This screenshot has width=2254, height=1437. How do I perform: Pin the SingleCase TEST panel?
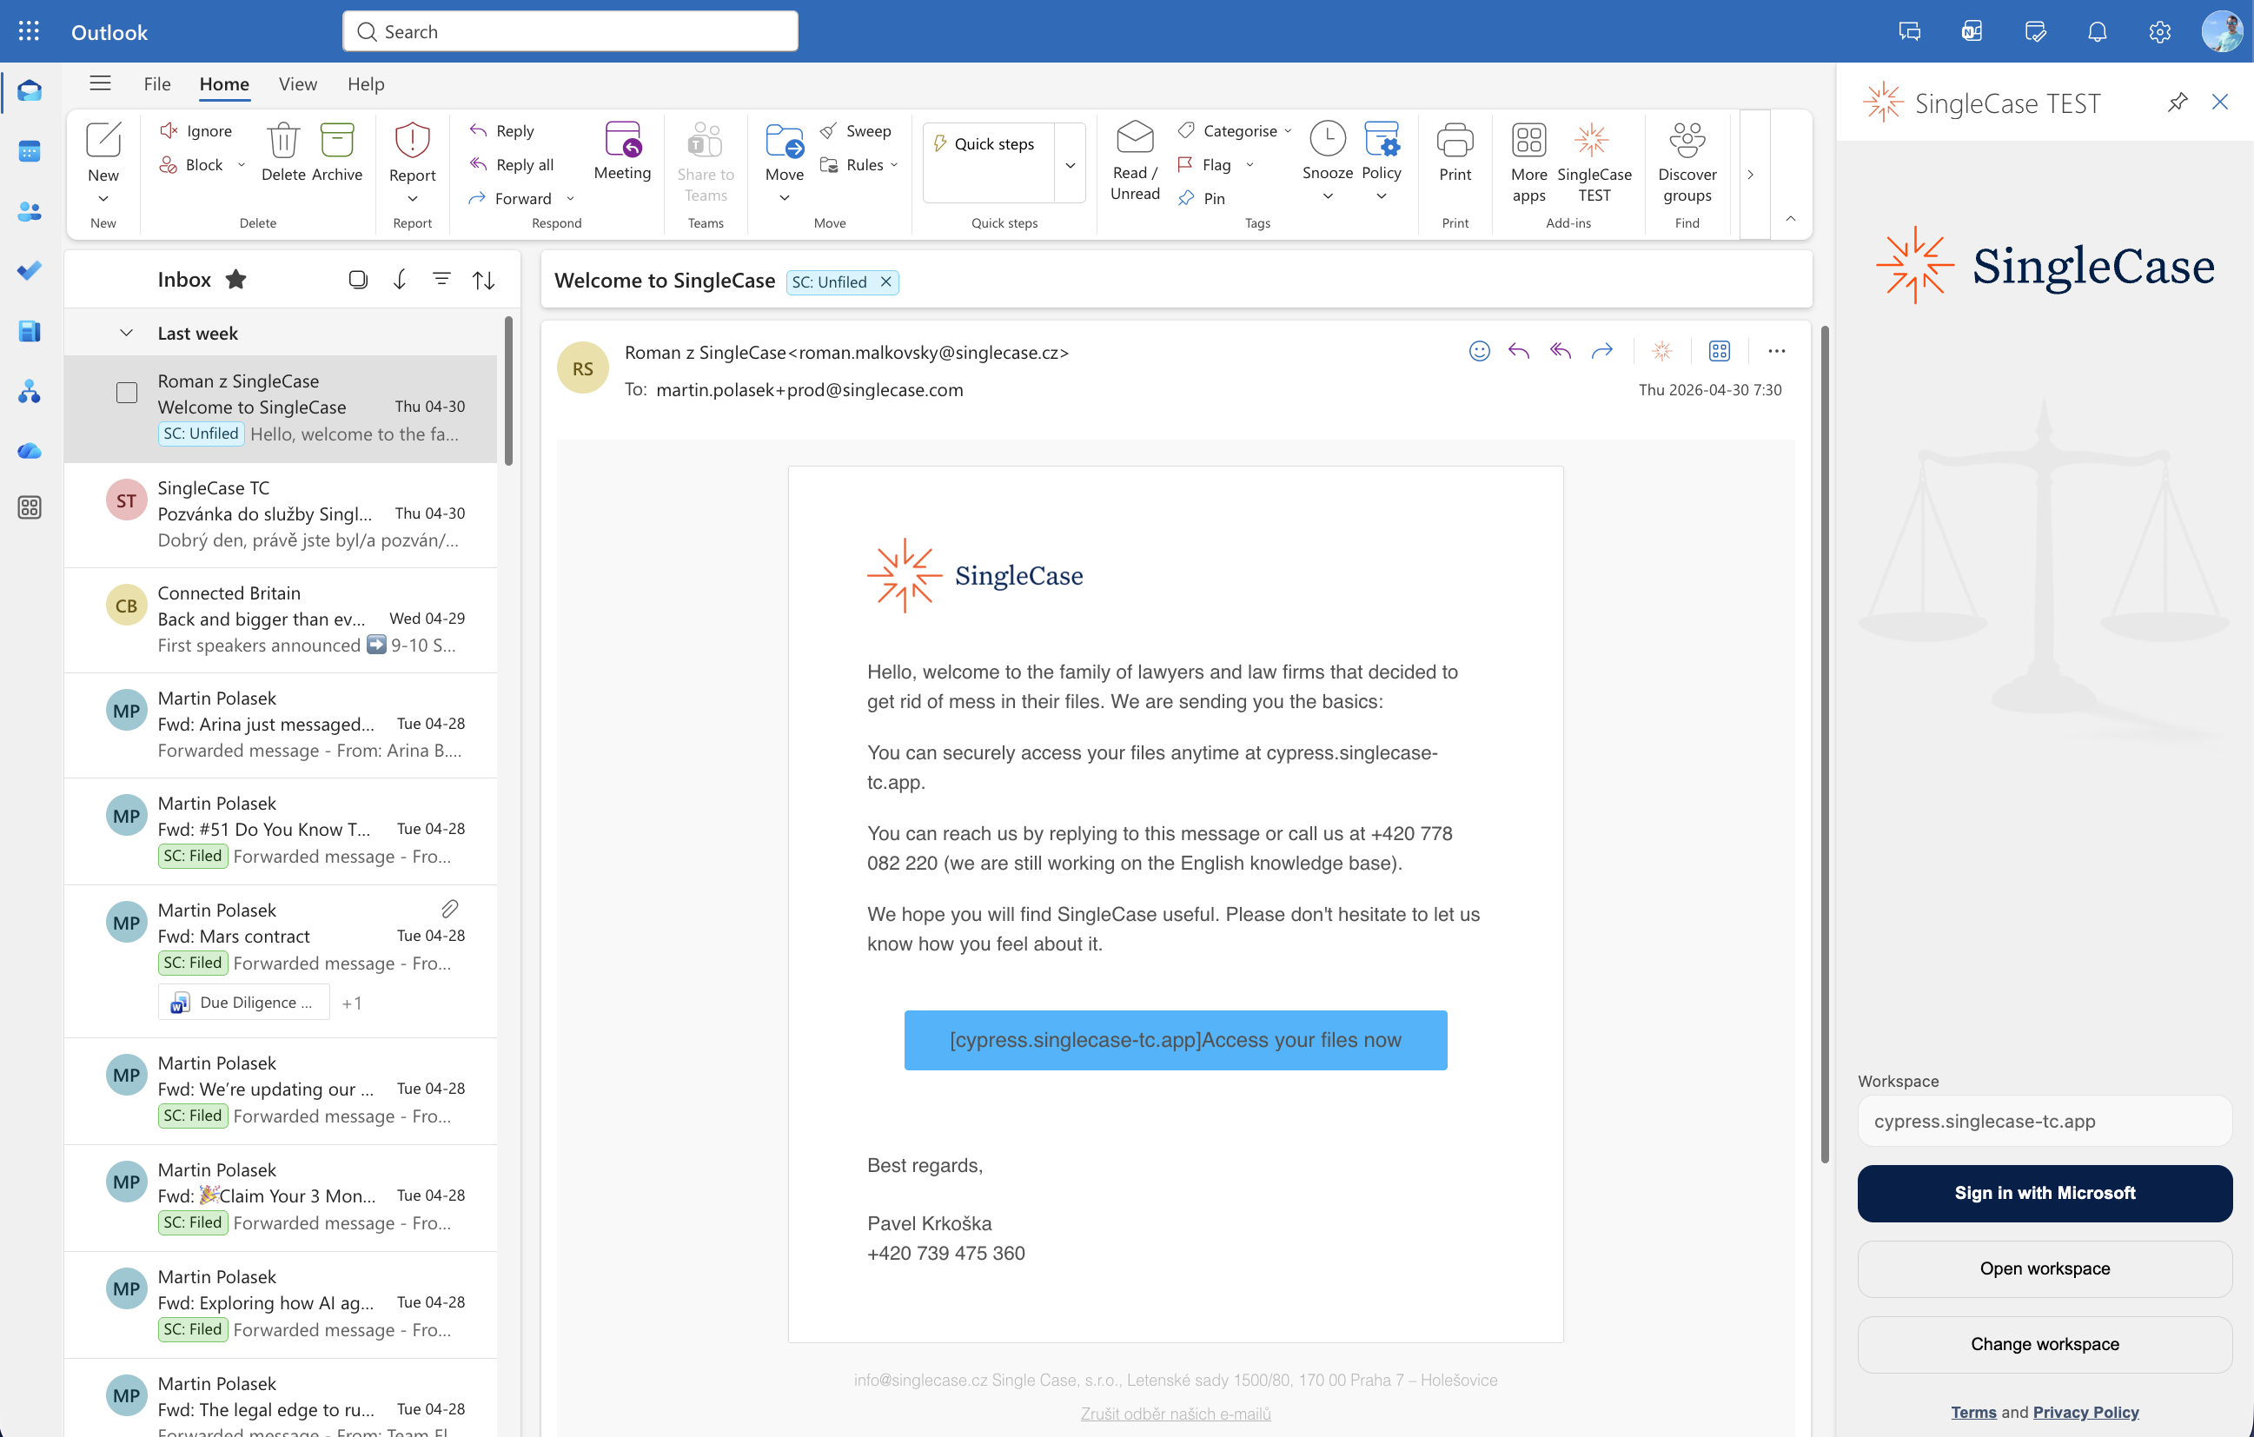2178,102
